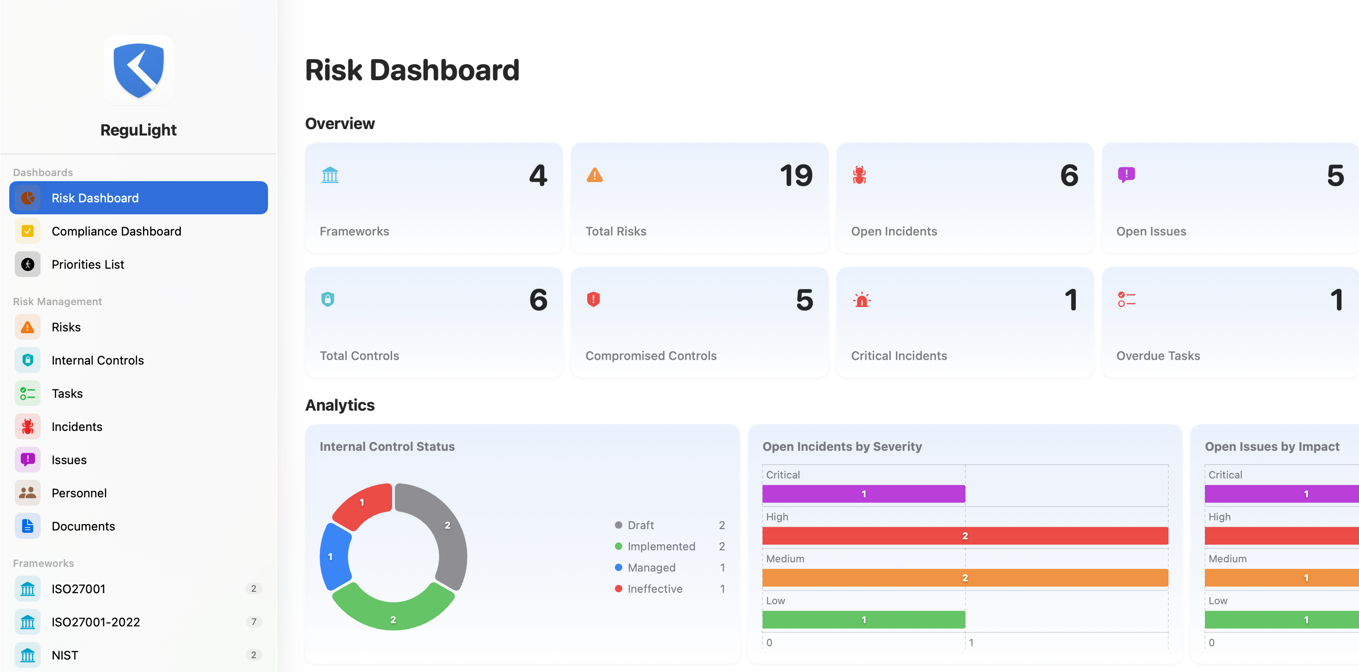Click the Personnel people icon

pos(27,493)
